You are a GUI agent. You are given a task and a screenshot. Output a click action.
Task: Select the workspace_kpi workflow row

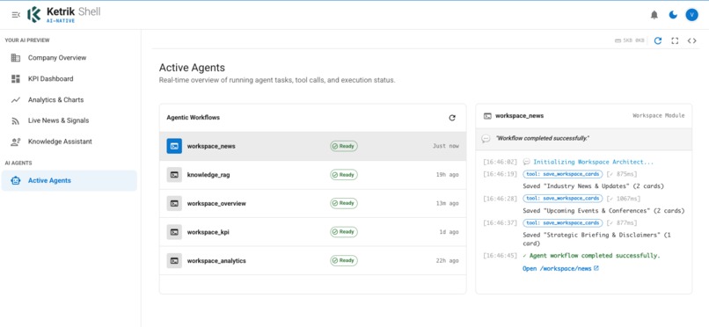(x=312, y=232)
